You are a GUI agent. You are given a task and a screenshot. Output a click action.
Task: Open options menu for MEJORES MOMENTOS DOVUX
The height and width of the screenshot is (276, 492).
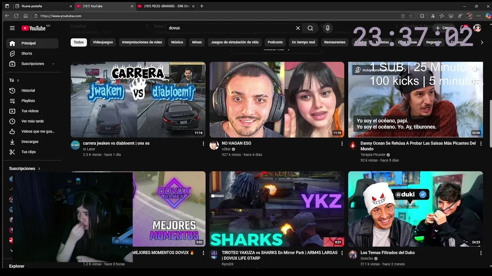coord(203,253)
